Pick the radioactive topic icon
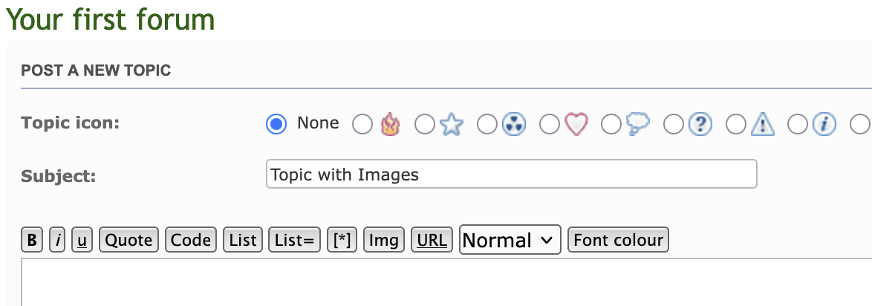872x306 pixels. coord(514,124)
